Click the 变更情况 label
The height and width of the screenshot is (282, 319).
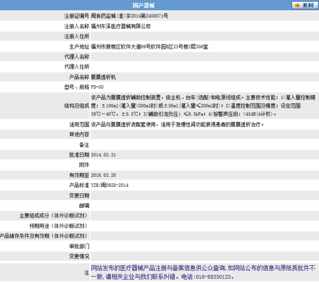pos(79,256)
